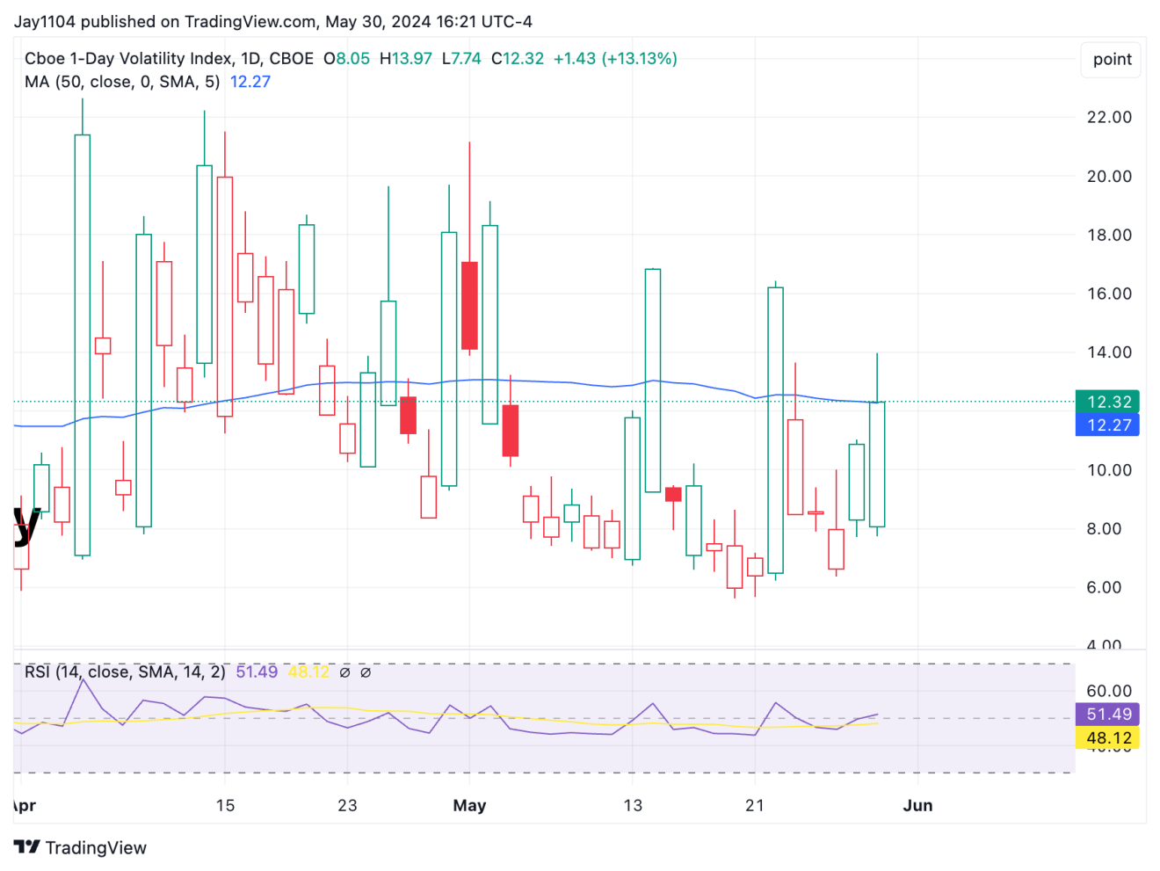Click the 20.00 price axis label
The image size is (1160, 871).
pyautogui.click(x=1109, y=176)
